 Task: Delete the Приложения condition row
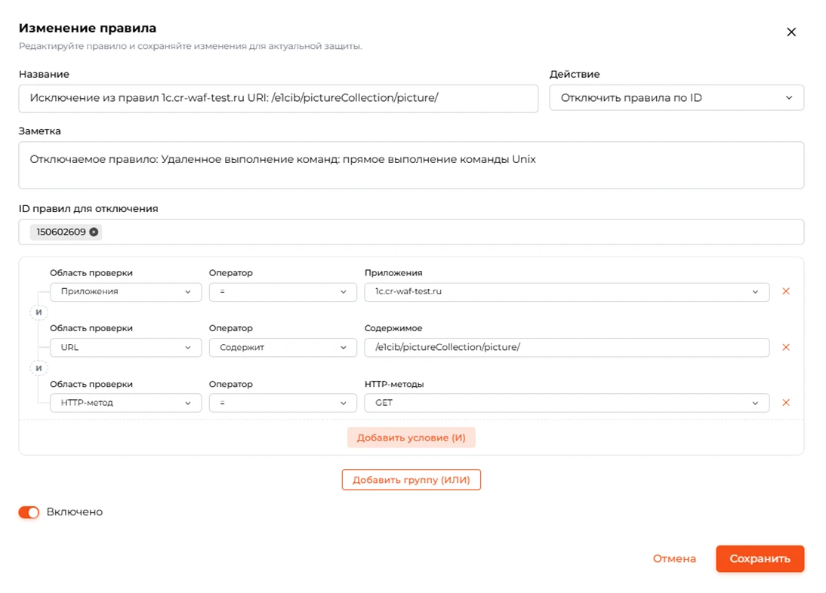[785, 291]
